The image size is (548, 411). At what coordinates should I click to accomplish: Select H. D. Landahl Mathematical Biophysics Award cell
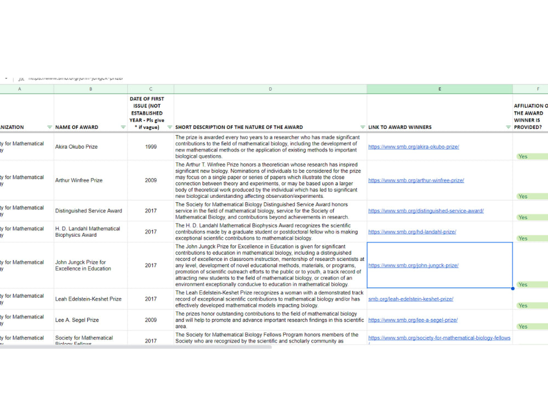tap(91, 232)
